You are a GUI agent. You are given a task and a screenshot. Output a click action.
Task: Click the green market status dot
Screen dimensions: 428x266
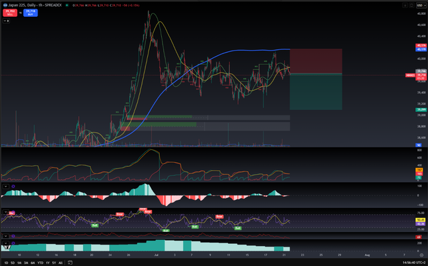pos(67,5)
